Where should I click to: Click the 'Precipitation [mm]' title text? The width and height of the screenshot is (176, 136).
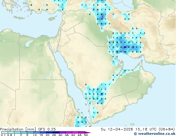tap(18, 129)
